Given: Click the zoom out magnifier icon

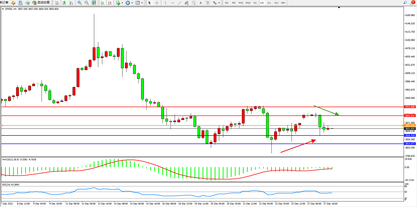Looking at the screenshot, I should [x=87, y=3].
